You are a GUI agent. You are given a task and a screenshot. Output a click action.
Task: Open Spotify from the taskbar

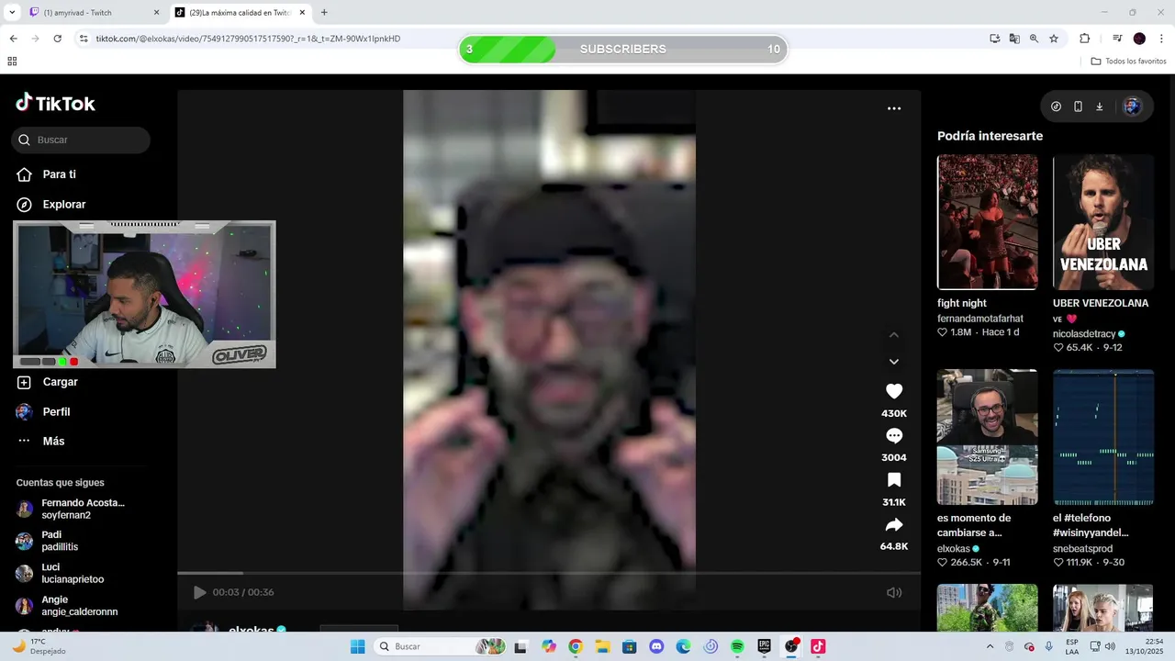[737, 646]
